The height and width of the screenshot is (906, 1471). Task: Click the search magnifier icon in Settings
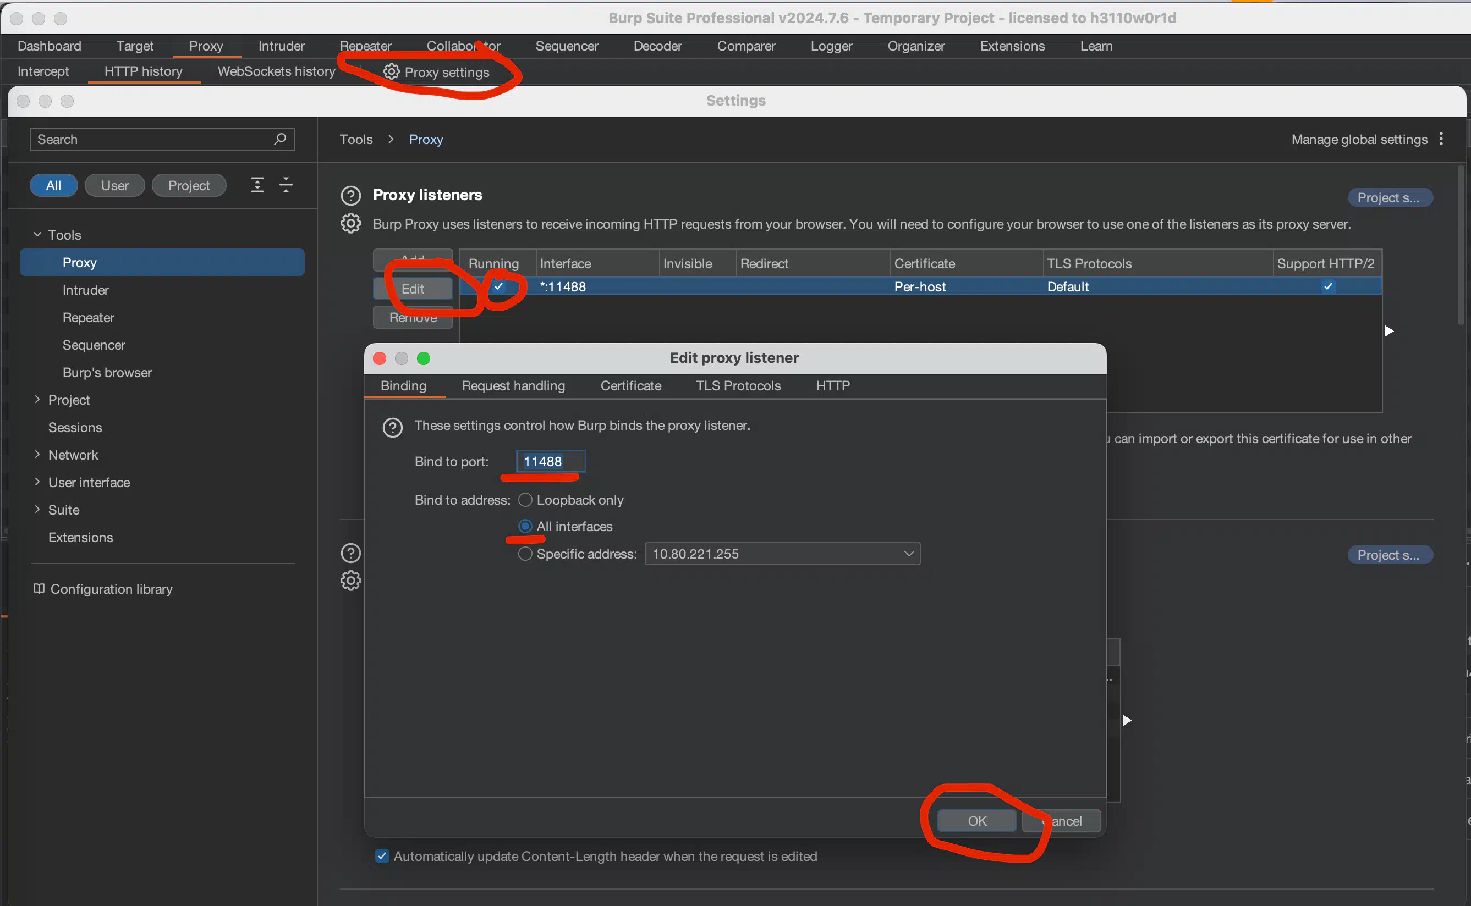pos(279,139)
